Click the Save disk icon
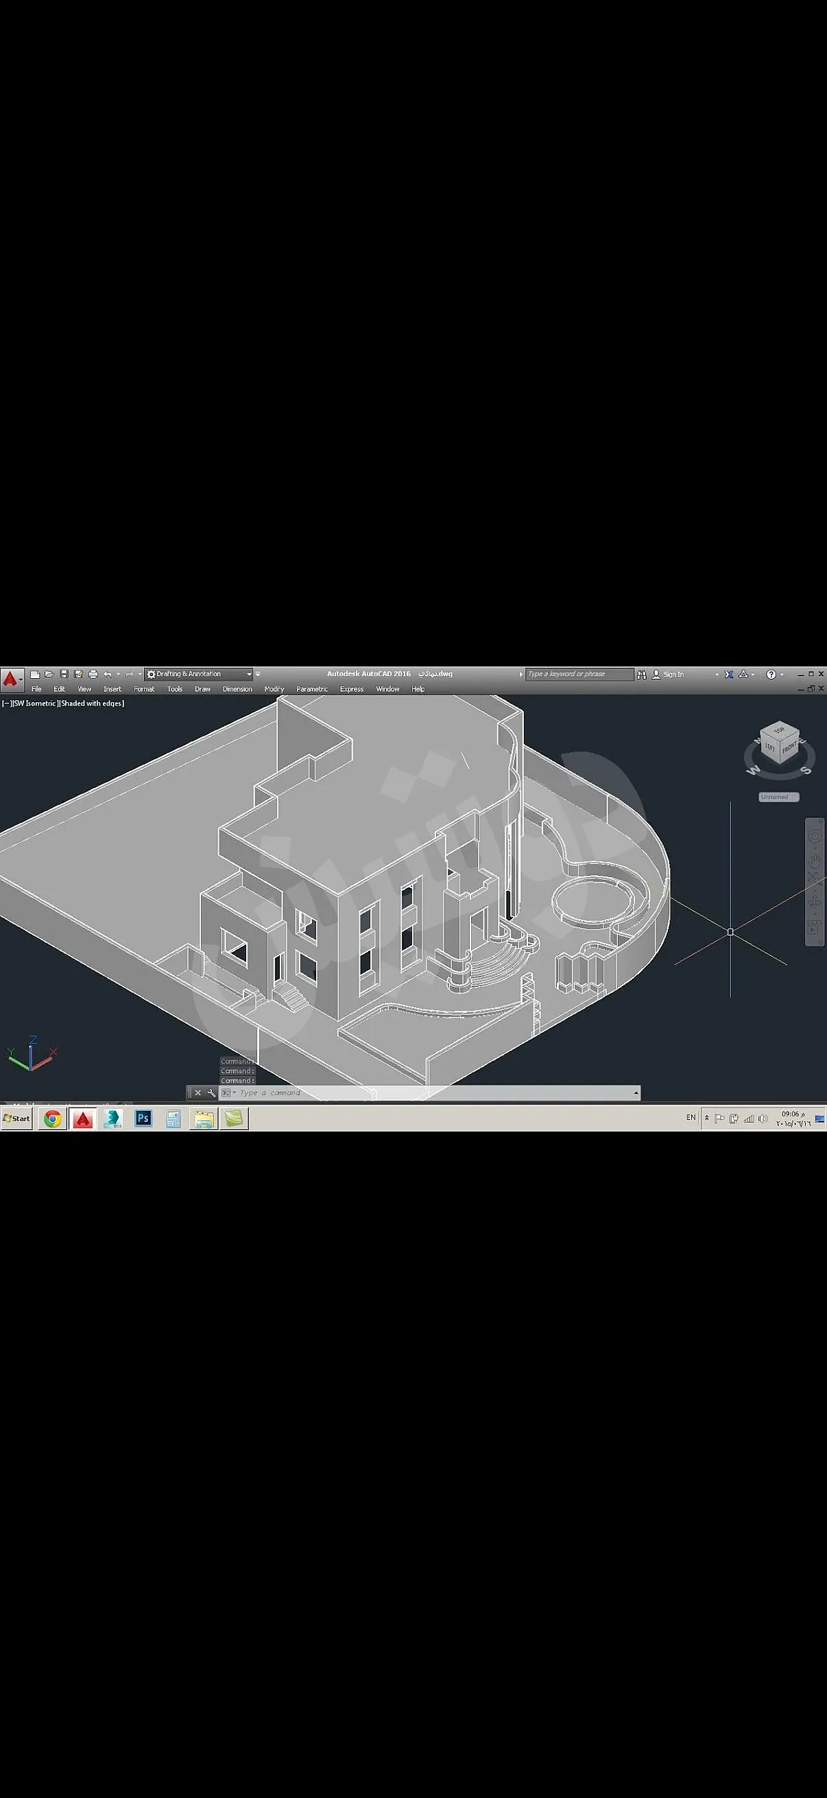The height and width of the screenshot is (1798, 827). [x=64, y=674]
